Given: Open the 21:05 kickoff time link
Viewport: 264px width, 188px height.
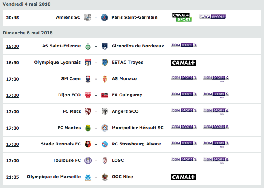Looking at the screenshot, I should point(12,177).
